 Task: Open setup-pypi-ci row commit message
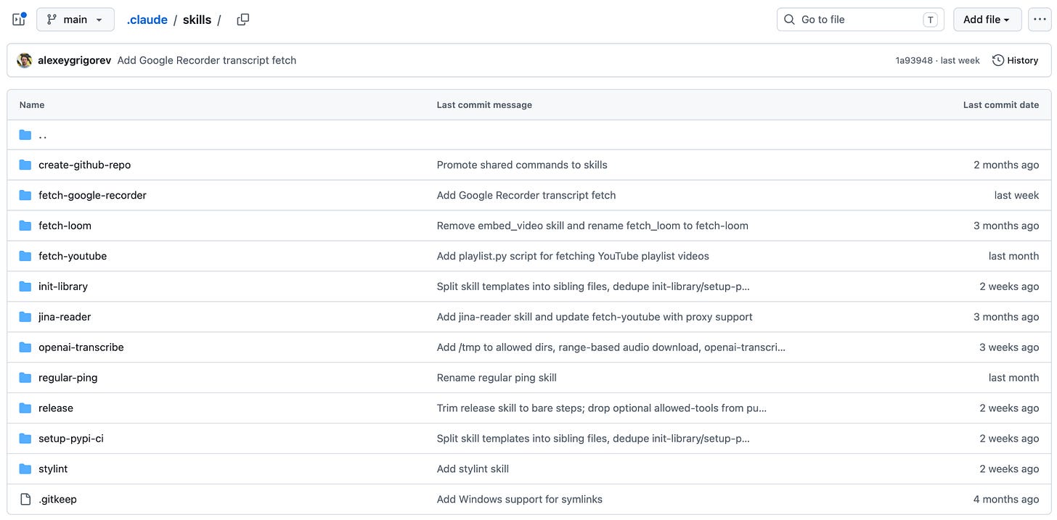(x=593, y=439)
